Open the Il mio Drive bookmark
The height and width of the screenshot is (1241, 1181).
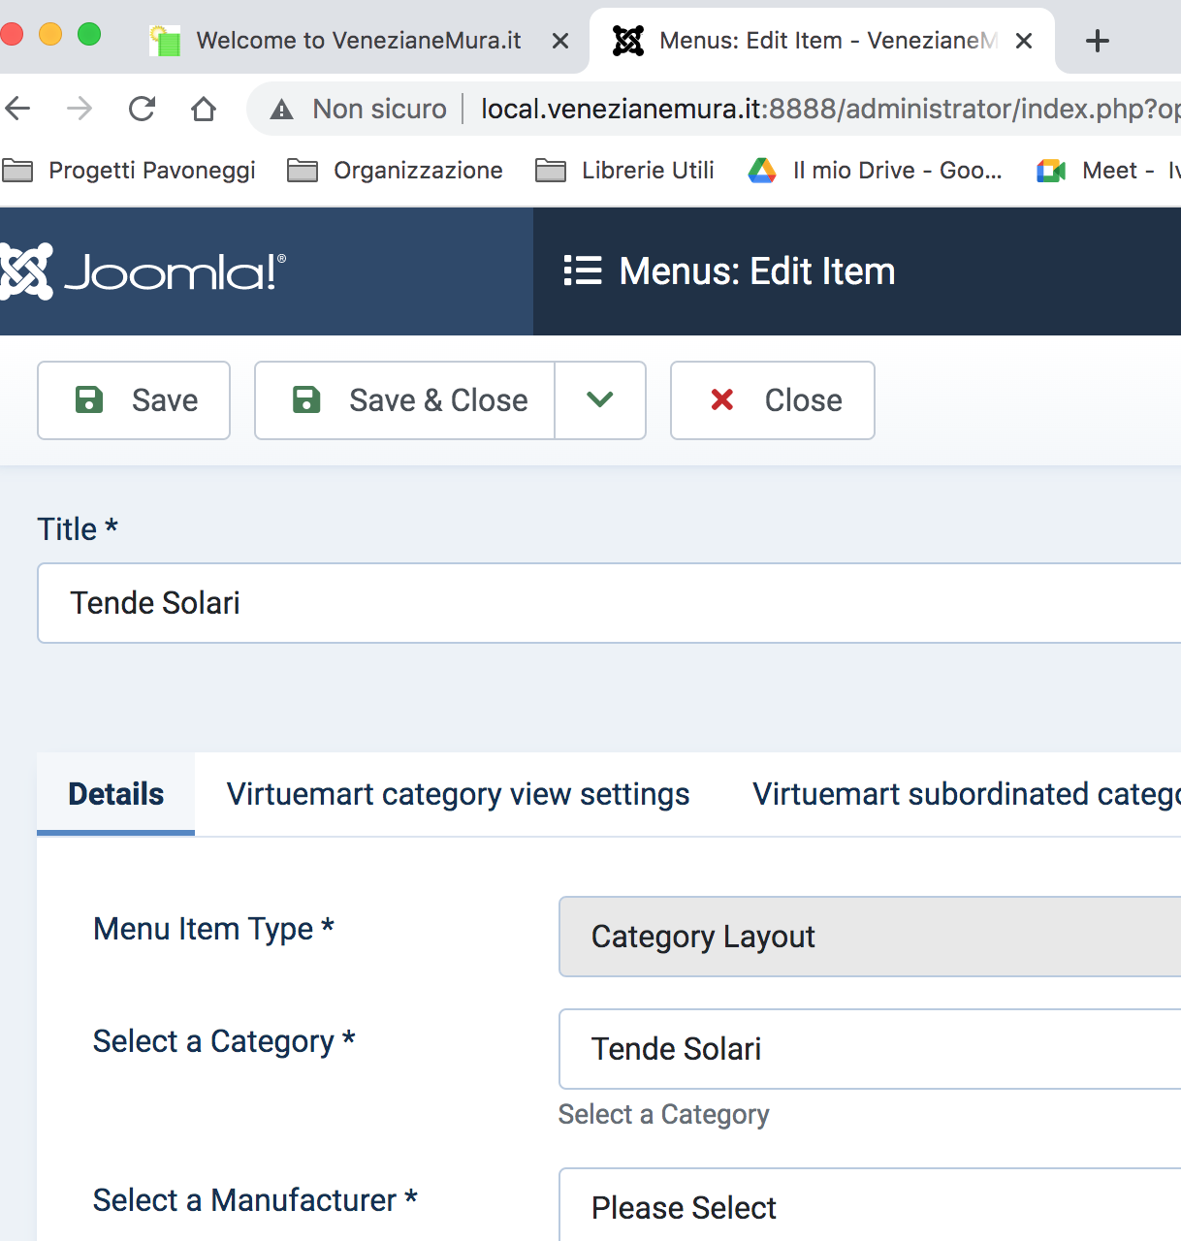pos(876,171)
